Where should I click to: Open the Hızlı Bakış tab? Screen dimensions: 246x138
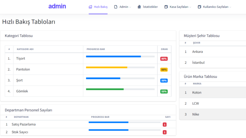pyautogui.click(x=98, y=7)
